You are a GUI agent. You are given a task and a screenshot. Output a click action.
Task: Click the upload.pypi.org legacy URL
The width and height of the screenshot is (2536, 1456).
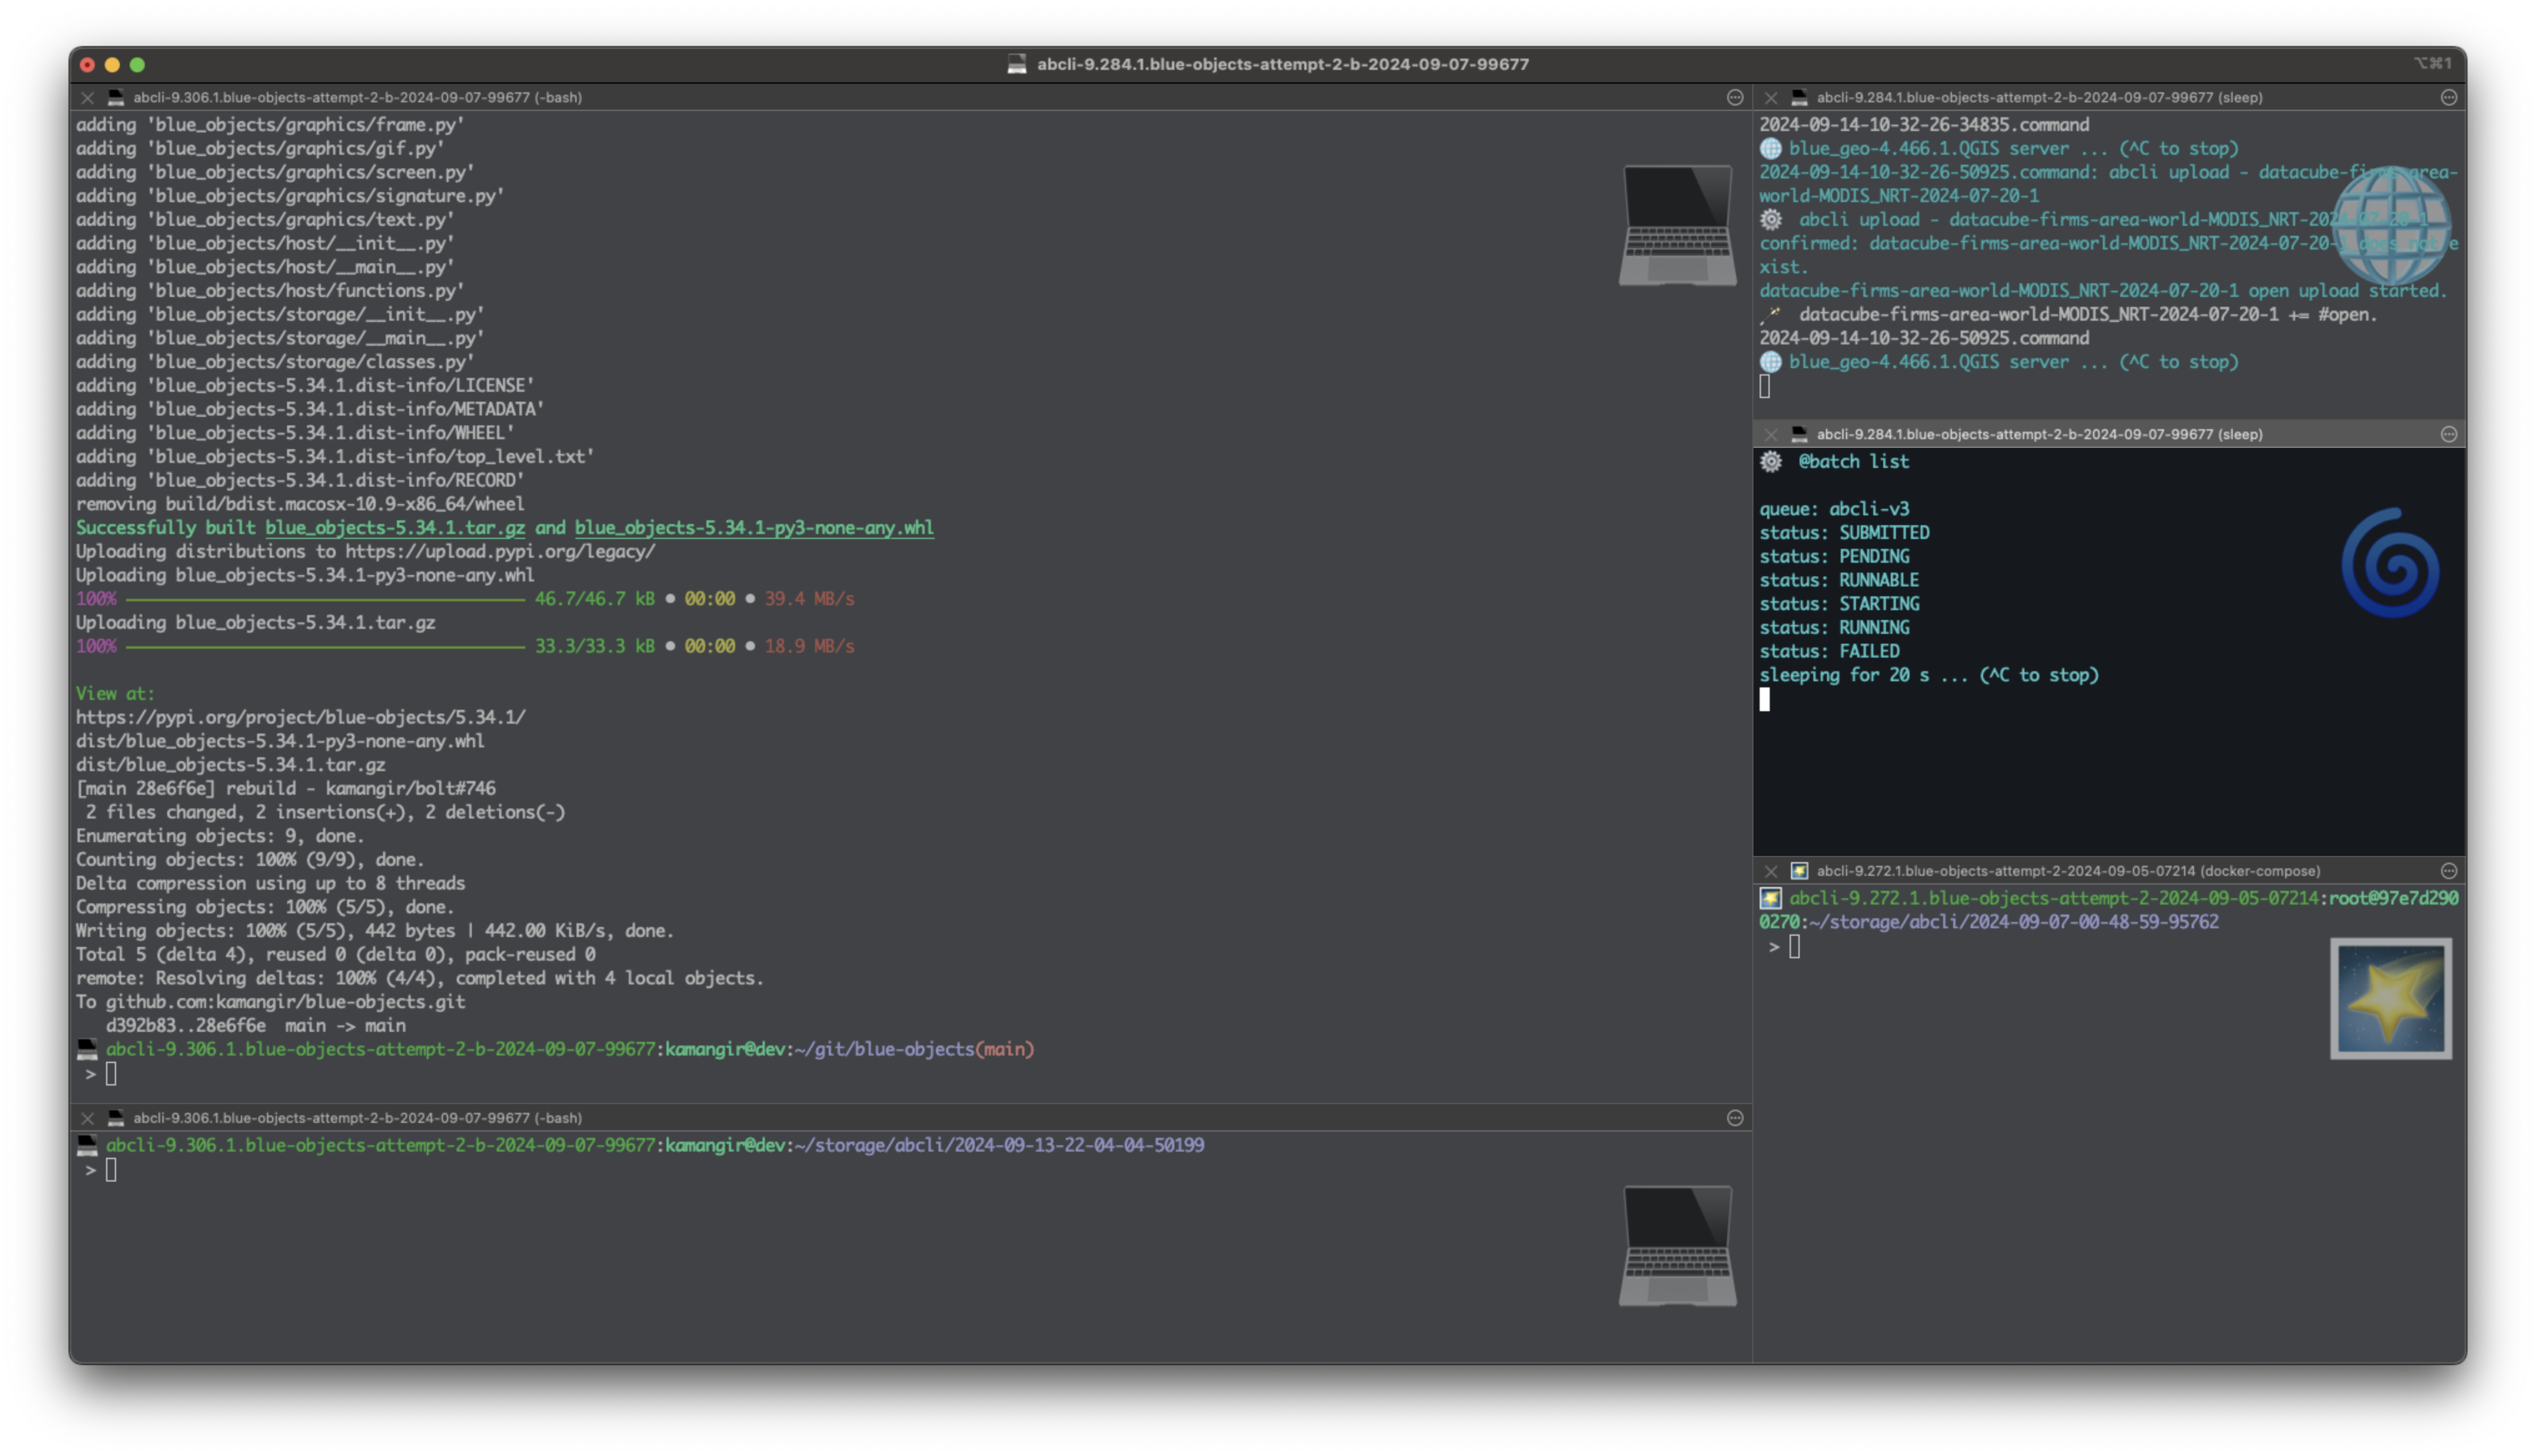500,551
